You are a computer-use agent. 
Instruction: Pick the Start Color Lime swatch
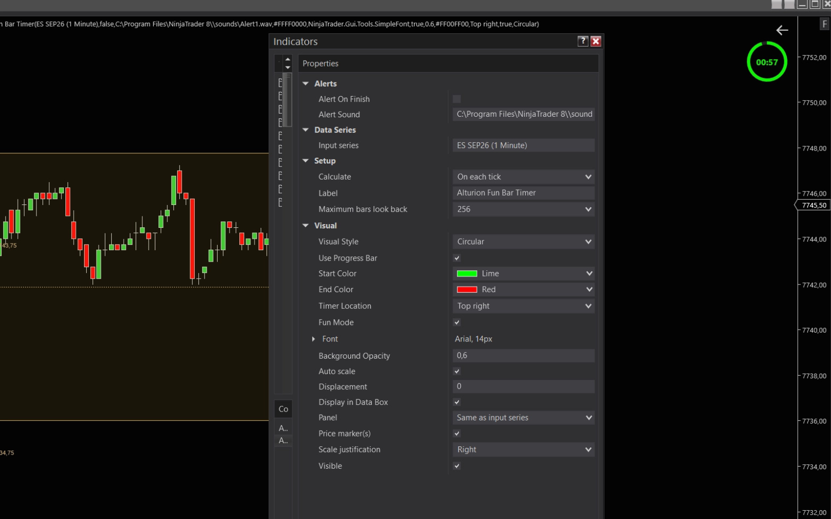pyautogui.click(x=467, y=274)
